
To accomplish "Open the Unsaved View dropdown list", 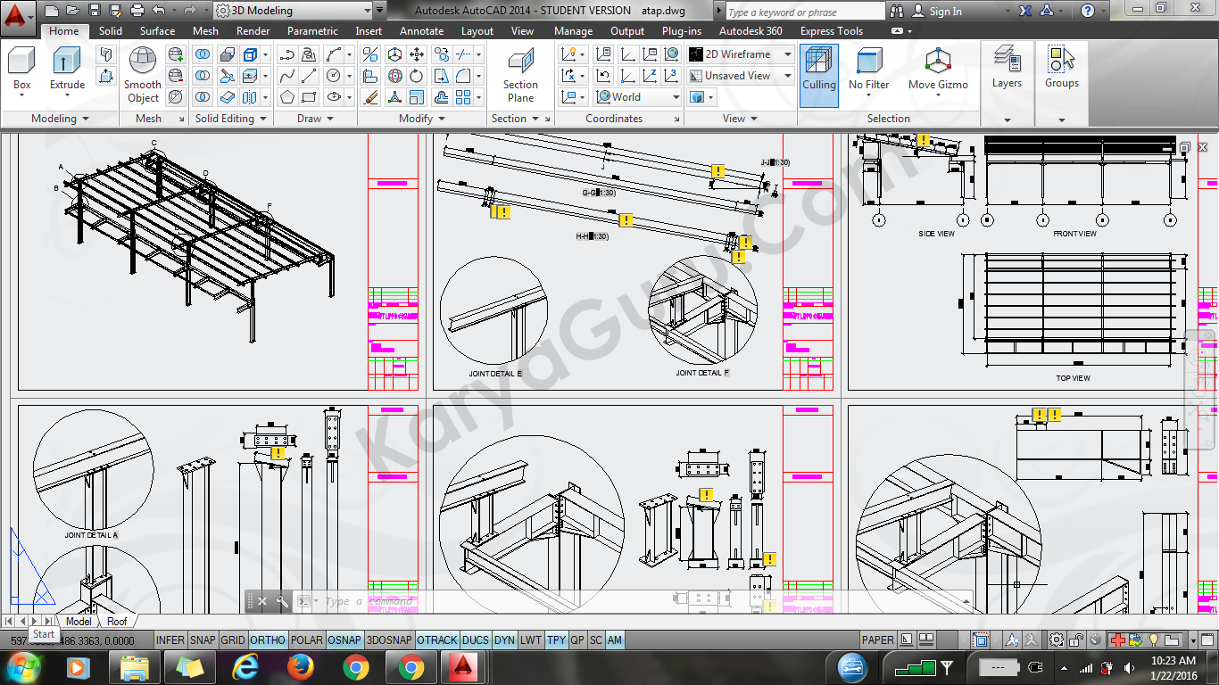I will pos(741,76).
